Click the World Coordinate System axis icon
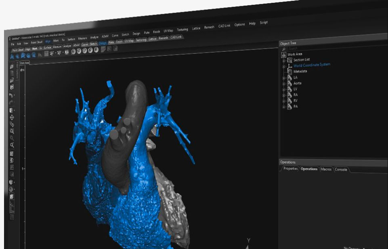 (289, 66)
